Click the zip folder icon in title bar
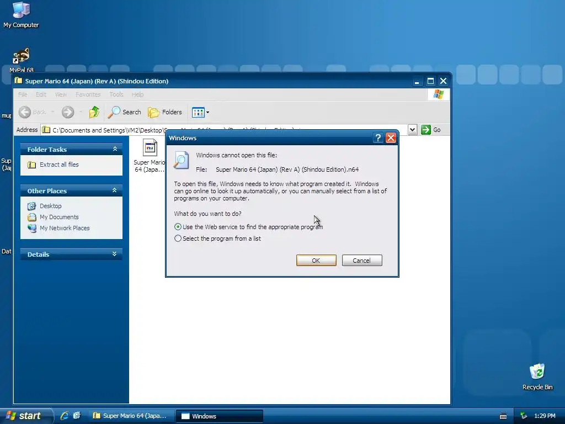 tap(19, 81)
